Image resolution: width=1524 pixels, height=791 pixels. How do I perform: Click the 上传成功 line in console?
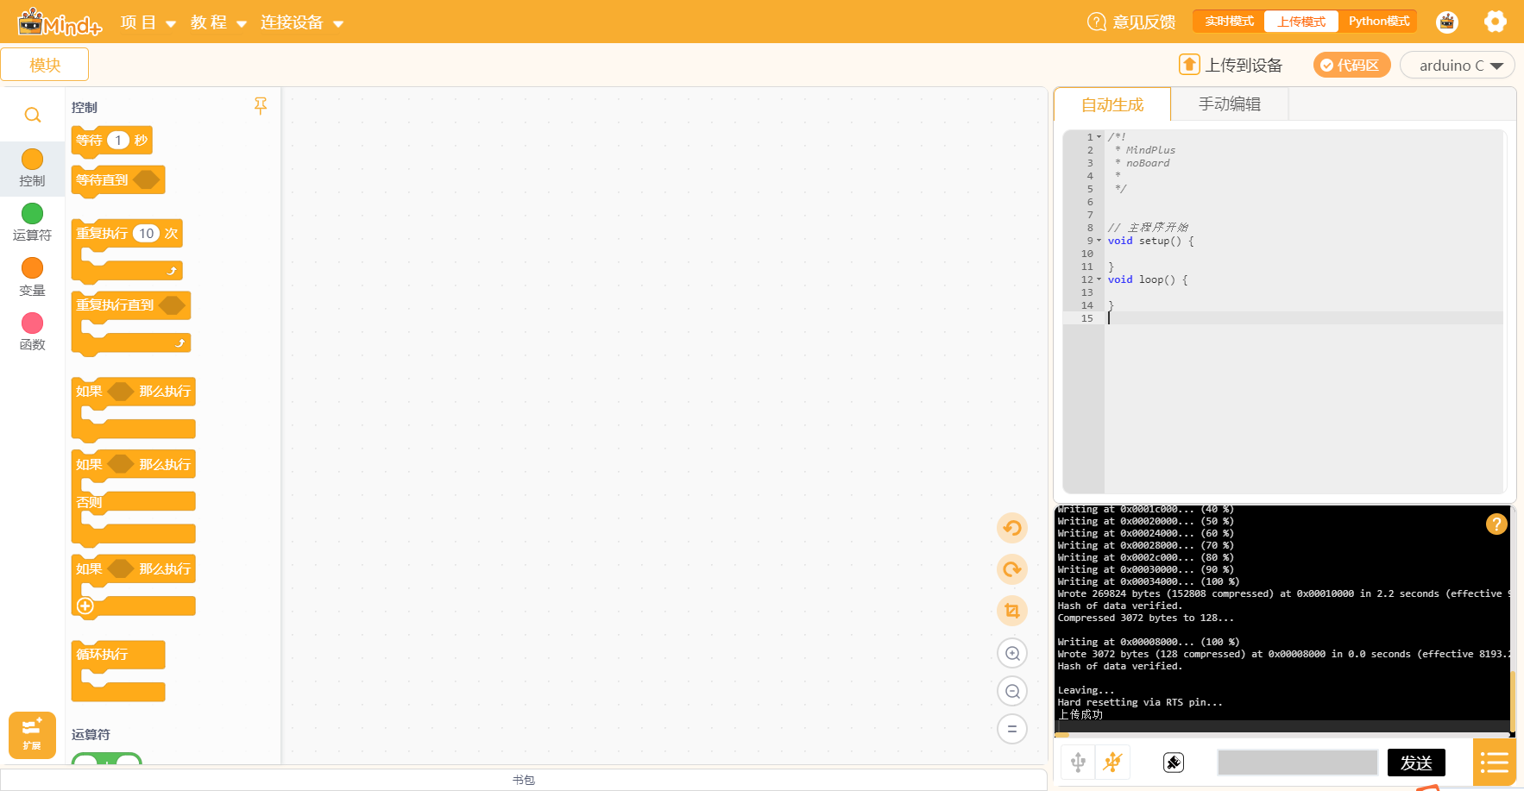pos(1080,714)
